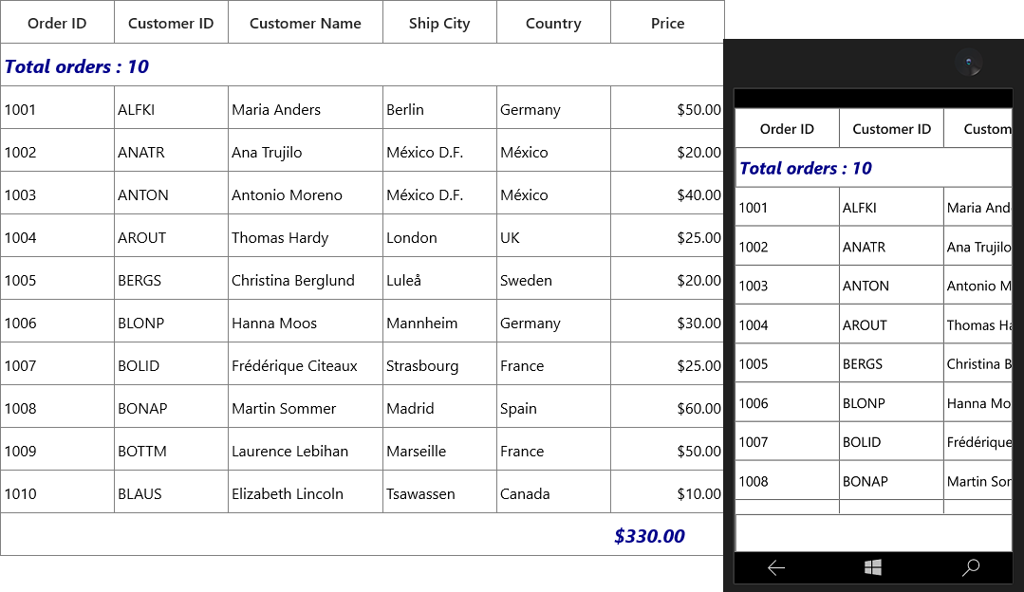This screenshot has width=1024, height=592.
Task: Select BONAP customer ID in desktop grid
Action: click(x=171, y=407)
